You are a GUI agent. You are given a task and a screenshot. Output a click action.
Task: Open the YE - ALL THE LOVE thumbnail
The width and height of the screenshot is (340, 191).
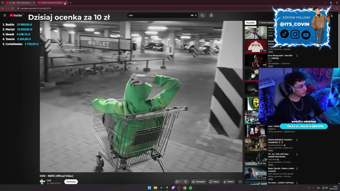click(256, 159)
